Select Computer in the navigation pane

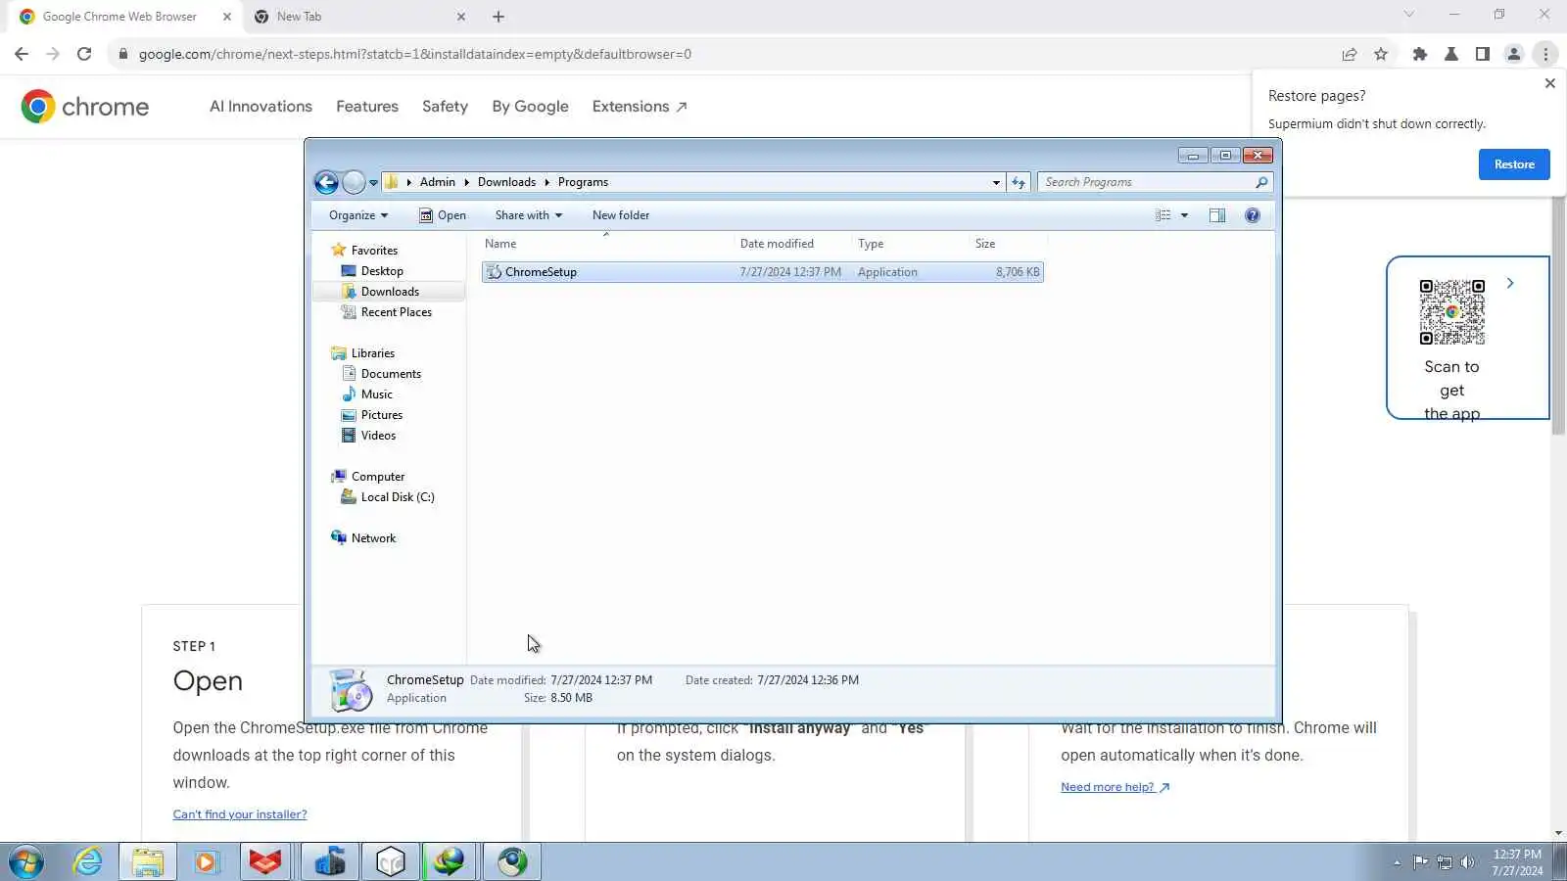378,477
